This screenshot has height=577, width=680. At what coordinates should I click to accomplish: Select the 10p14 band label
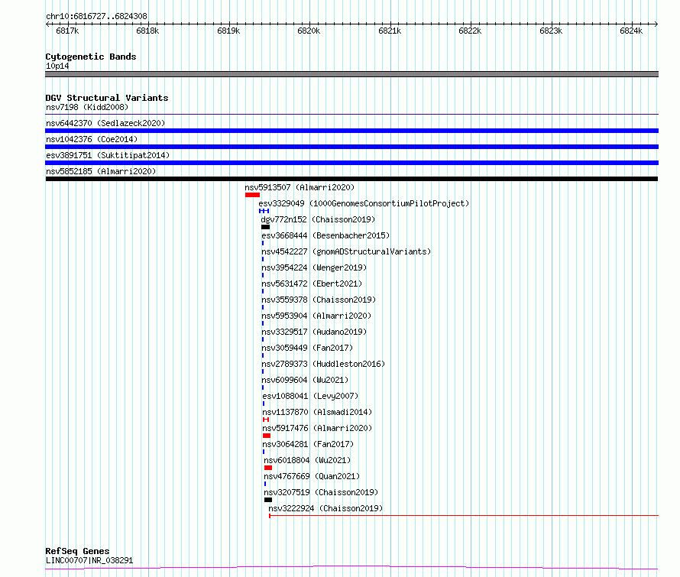(57, 66)
